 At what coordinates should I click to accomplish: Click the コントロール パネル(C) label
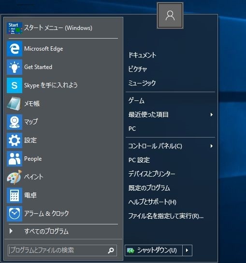155,146
